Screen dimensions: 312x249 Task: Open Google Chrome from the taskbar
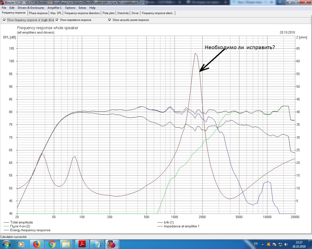[x=52, y=244]
